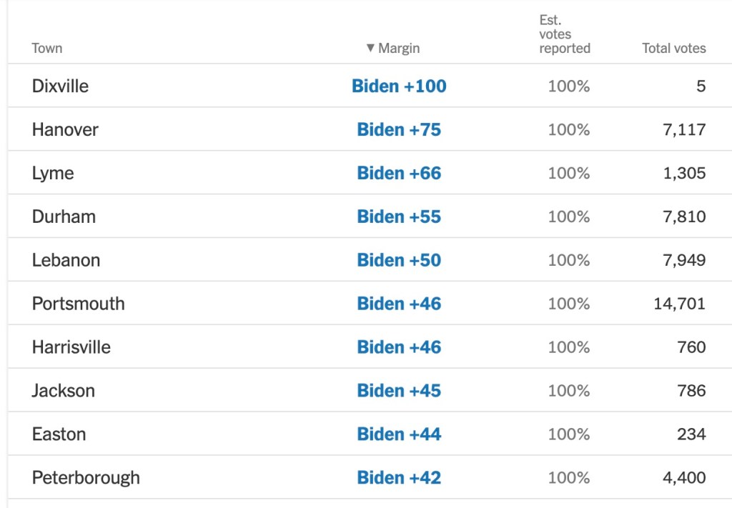Select the Peterborough town name
Screen dimensions: 732x508
click(x=86, y=479)
